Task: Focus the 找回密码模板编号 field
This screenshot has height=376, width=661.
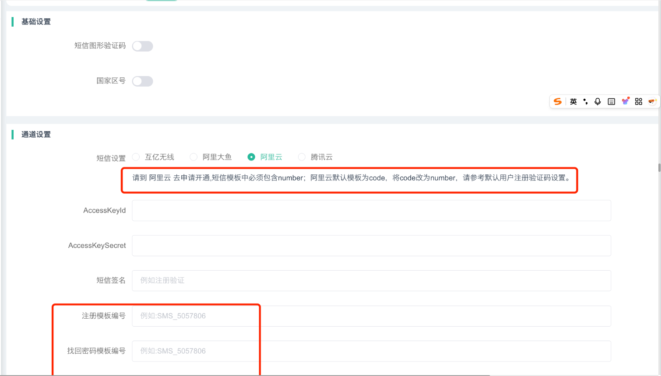Action: (371, 351)
